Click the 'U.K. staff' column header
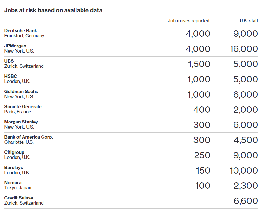264x215 pixels. point(249,21)
